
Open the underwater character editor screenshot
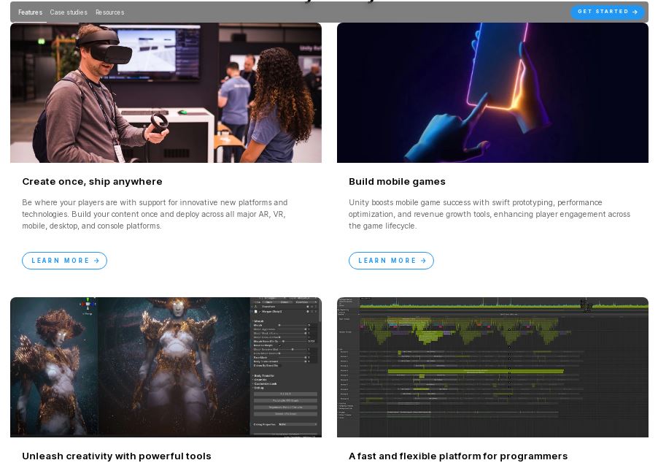pos(166,367)
